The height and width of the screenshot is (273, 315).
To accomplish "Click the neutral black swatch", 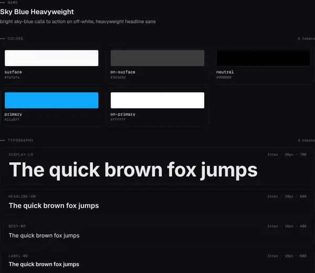I will pos(263,58).
